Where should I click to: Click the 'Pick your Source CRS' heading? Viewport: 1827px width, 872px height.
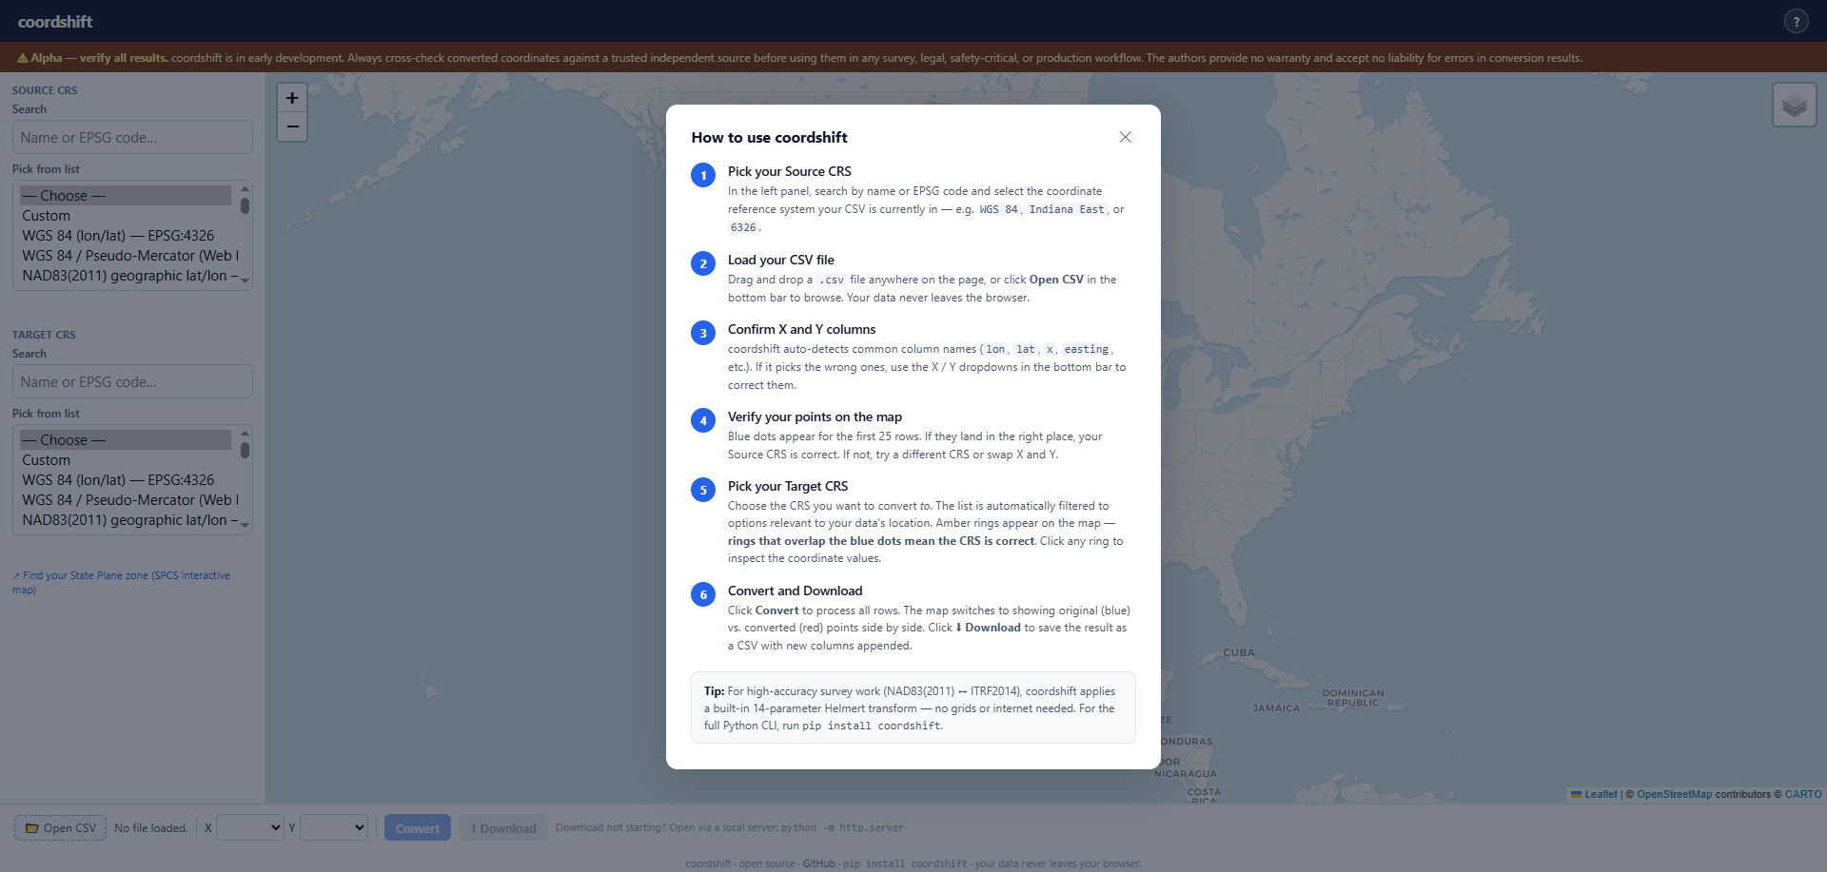coord(790,171)
